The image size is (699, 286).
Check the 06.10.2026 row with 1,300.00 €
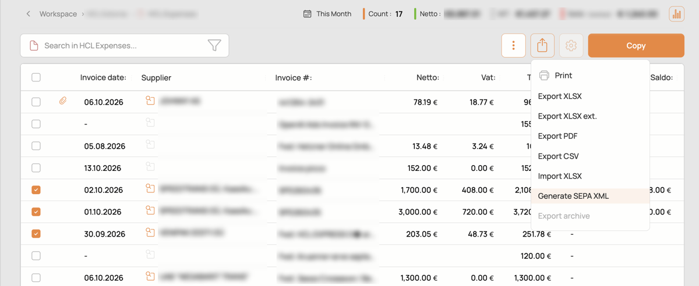pyautogui.click(x=36, y=278)
